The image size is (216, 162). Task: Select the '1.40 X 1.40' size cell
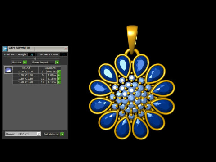26,82
